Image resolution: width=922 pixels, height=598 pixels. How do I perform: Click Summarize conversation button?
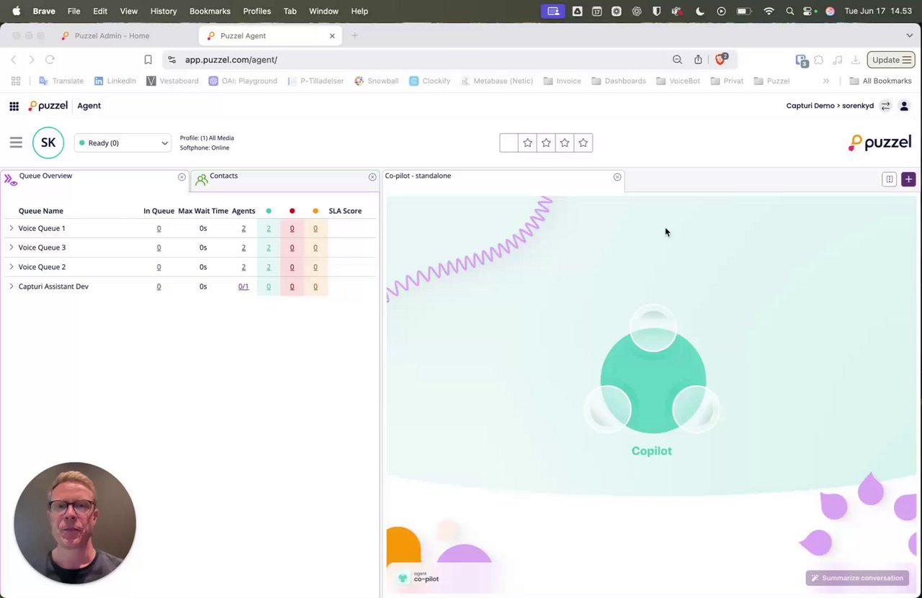click(857, 578)
